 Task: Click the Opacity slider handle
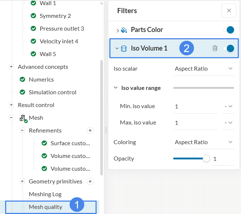[206, 158]
